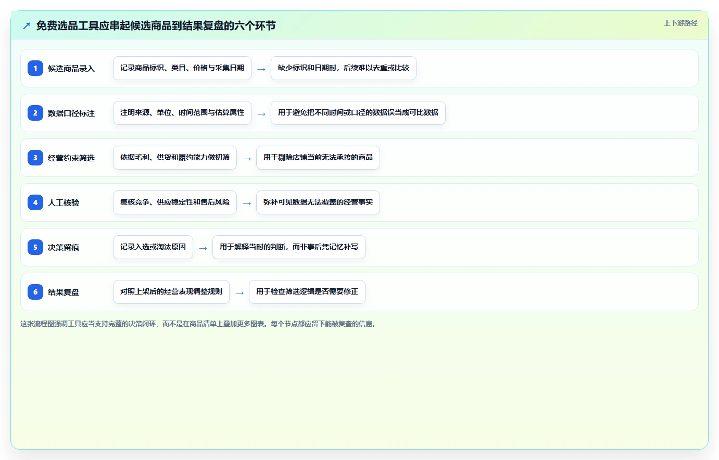Click the box 记录商品标识、类目、价格与采集日期
The width and height of the screenshot is (719, 460).
click(x=182, y=68)
